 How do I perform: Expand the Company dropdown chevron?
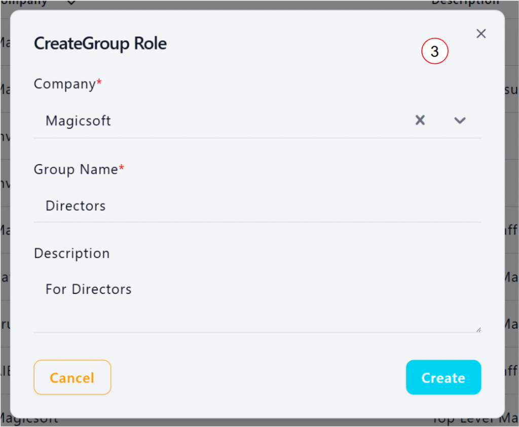pyautogui.click(x=460, y=121)
